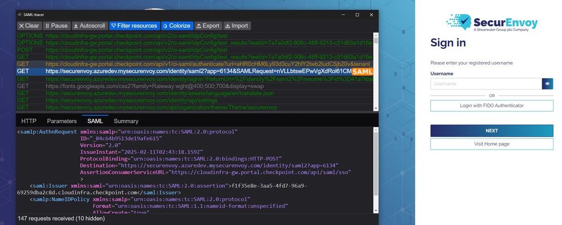The height and width of the screenshot is (225, 562).
Task: Click the SecurEnvoy logo
Action: 492,22
